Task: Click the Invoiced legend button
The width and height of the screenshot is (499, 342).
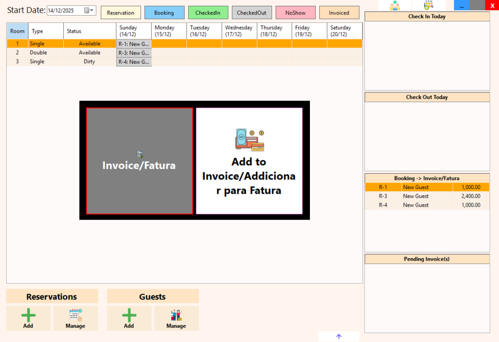Action: coord(339,13)
